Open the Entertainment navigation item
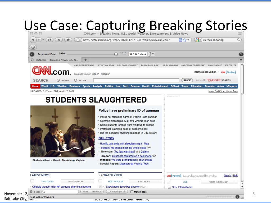 coord(160,86)
